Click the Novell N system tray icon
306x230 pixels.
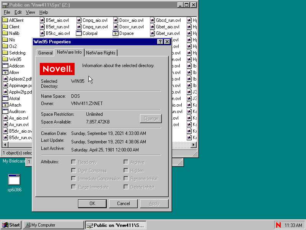click(x=278, y=225)
